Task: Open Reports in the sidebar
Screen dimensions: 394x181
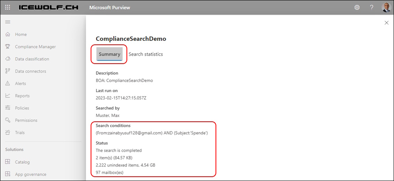Action: point(22,96)
